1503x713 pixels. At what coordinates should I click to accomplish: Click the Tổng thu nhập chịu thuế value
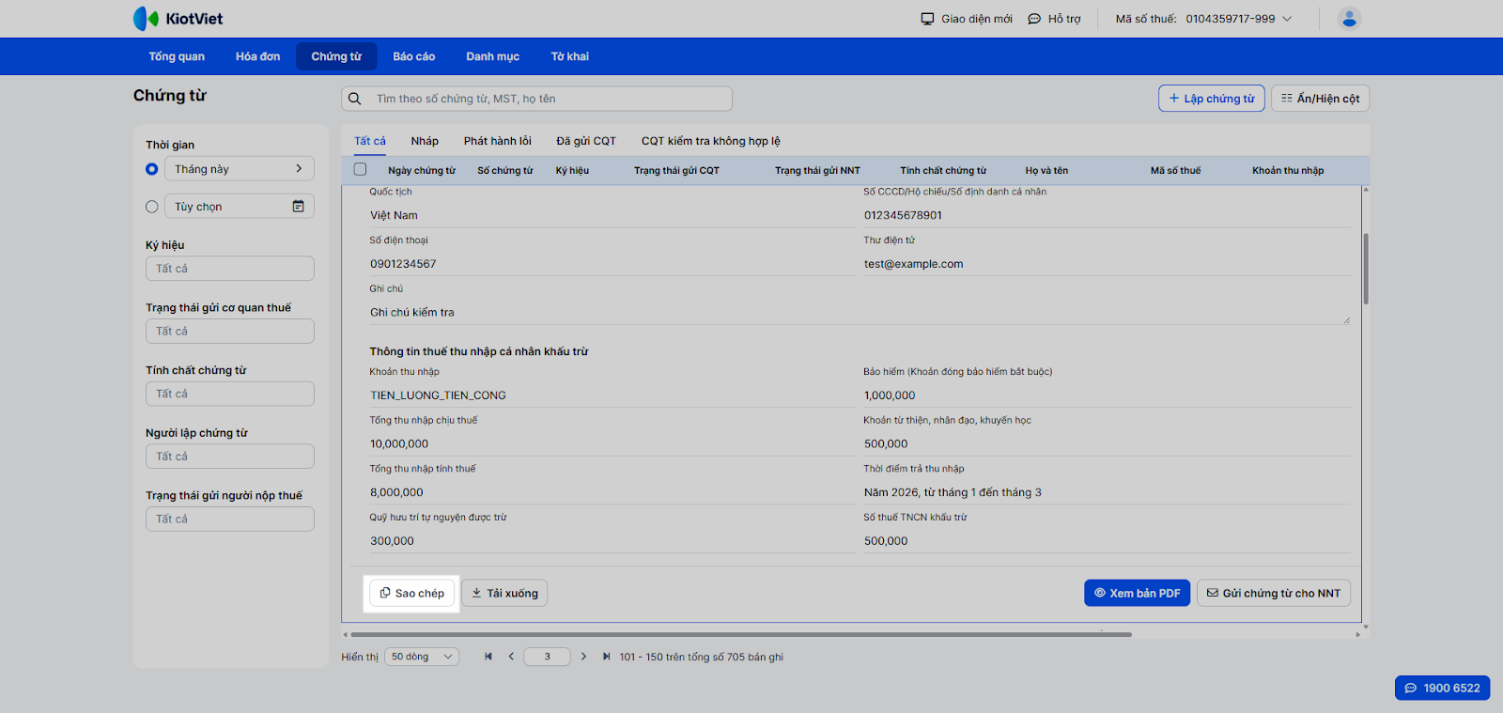(612, 444)
